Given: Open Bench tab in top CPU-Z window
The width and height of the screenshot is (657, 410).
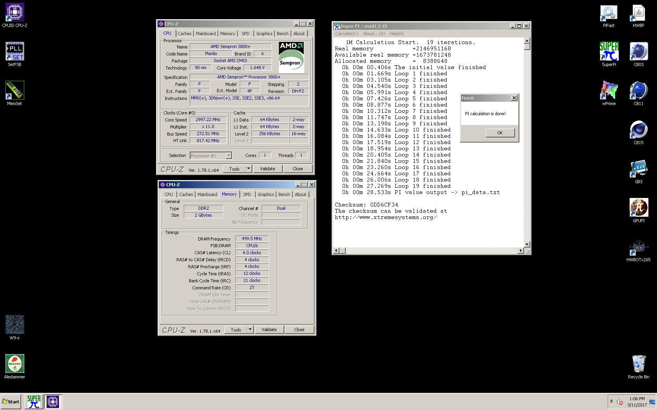Looking at the screenshot, I should coord(283,34).
